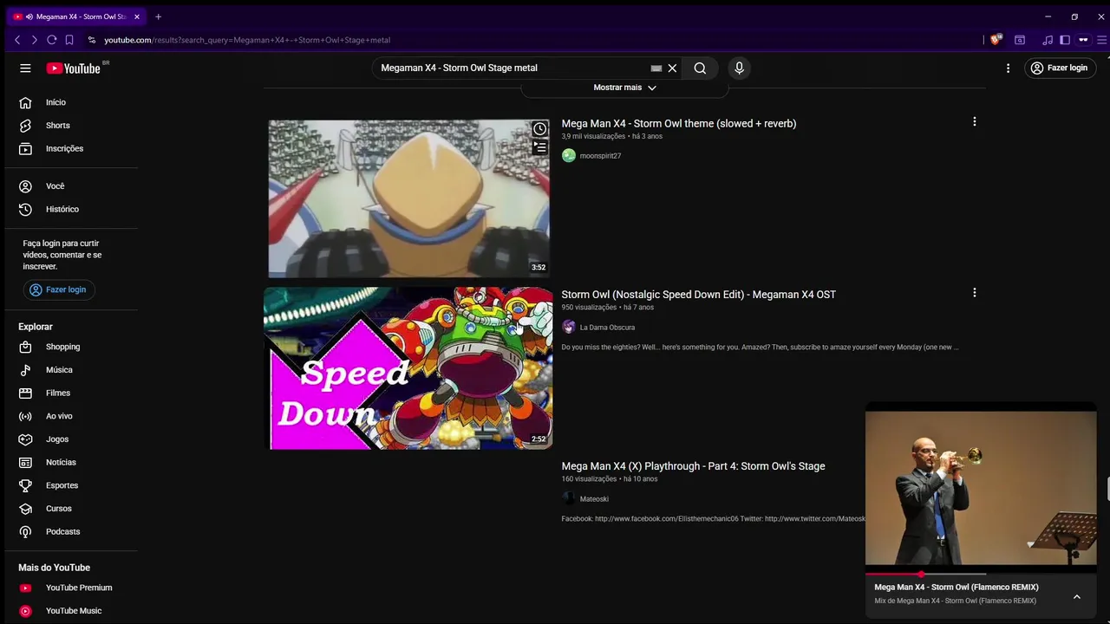
Task: Select the Megaman X4 browser tab
Action: pos(76,16)
